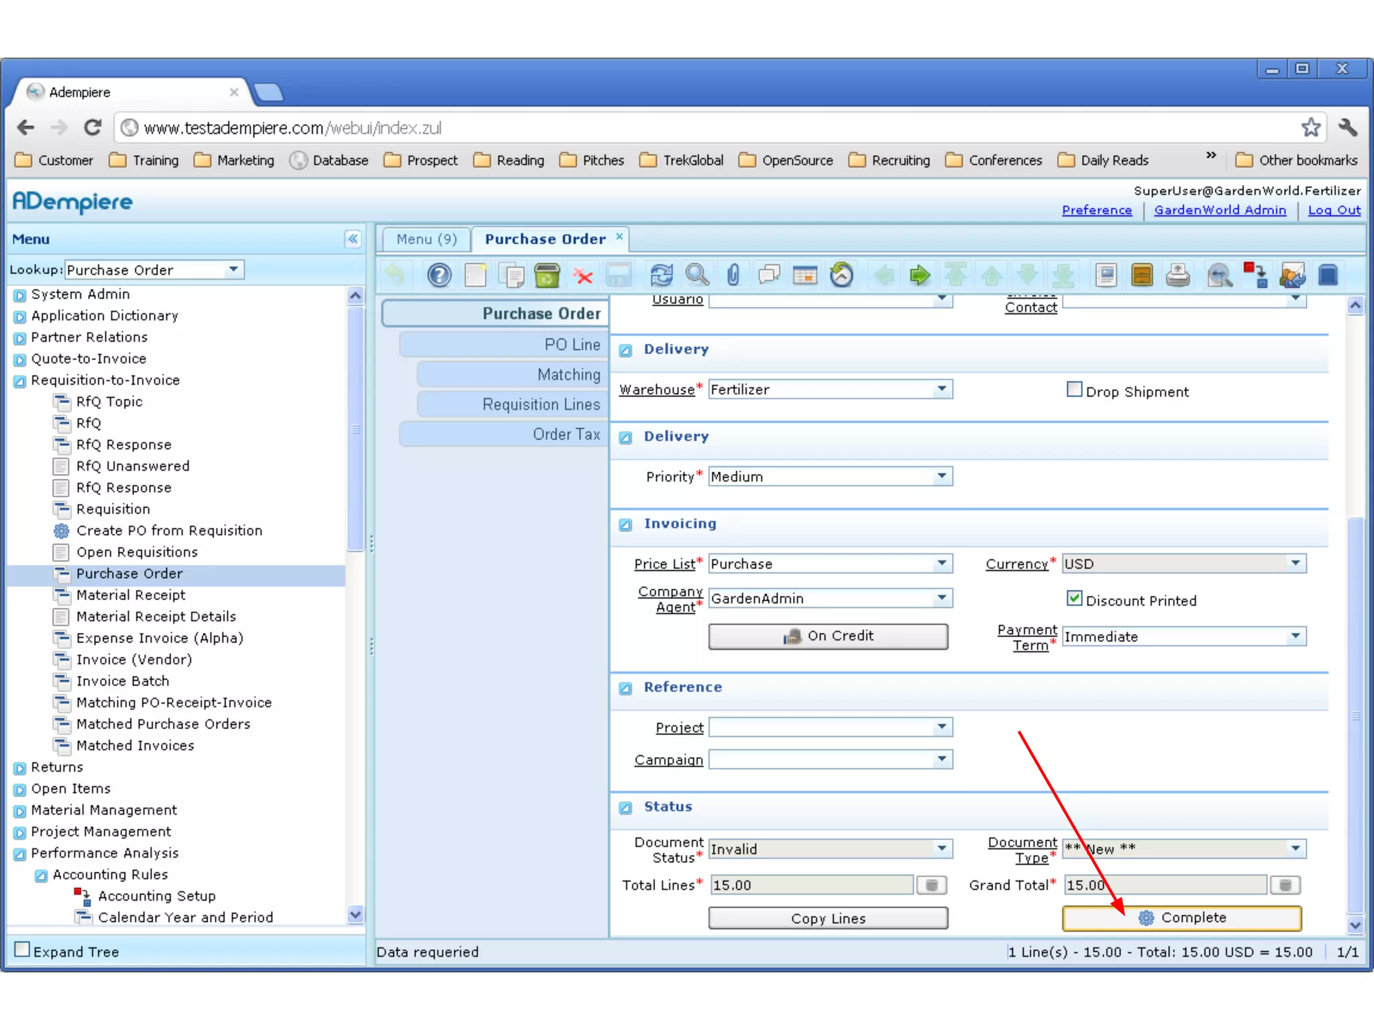This screenshot has width=1374, height=1030.
Task: Bookmark page with star icon
Action: [x=1310, y=127]
